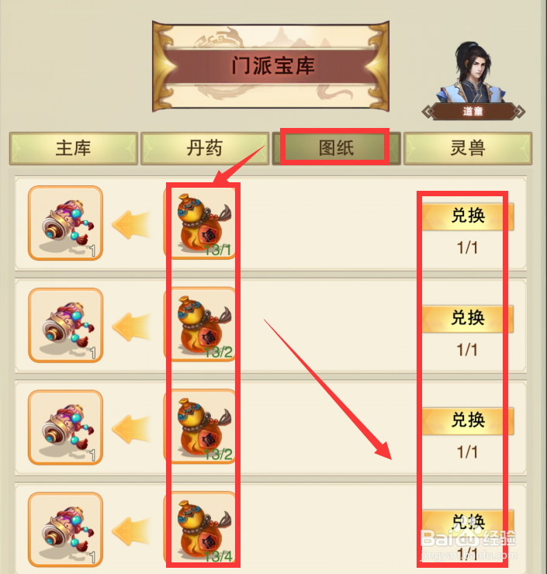Switch to the 灵兽 tab
The height and width of the screenshot is (574, 547).
click(x=468, y=149)
